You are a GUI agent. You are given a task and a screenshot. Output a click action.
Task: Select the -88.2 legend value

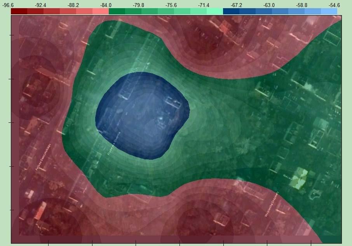pos(73,5)
